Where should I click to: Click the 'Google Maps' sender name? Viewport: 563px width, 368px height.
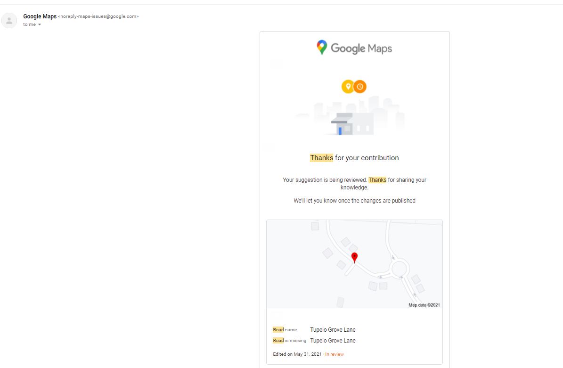coord(40,16)
